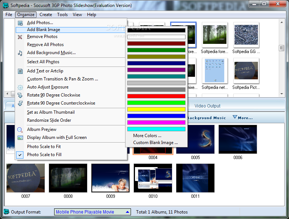Pick the bright red color swatch
The height and width of the screenshot is (219, 289).
(156, 96)
